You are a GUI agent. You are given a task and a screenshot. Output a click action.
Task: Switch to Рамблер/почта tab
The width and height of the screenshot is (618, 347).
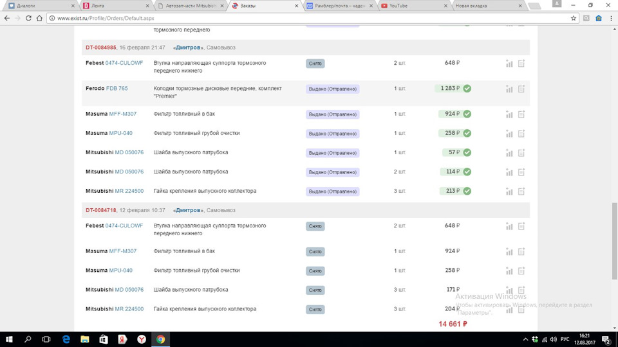[x=339, y=6]
